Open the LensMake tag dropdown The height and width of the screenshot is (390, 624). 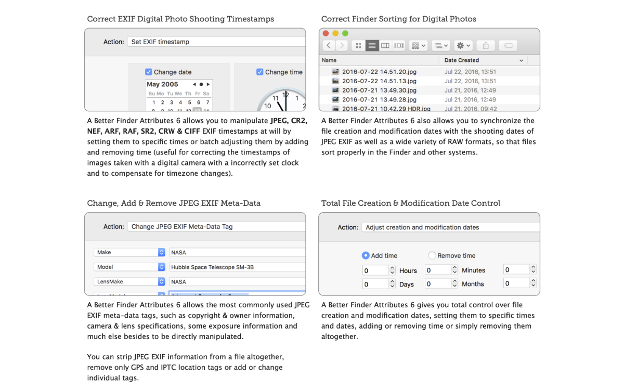[x=129, y=281]
